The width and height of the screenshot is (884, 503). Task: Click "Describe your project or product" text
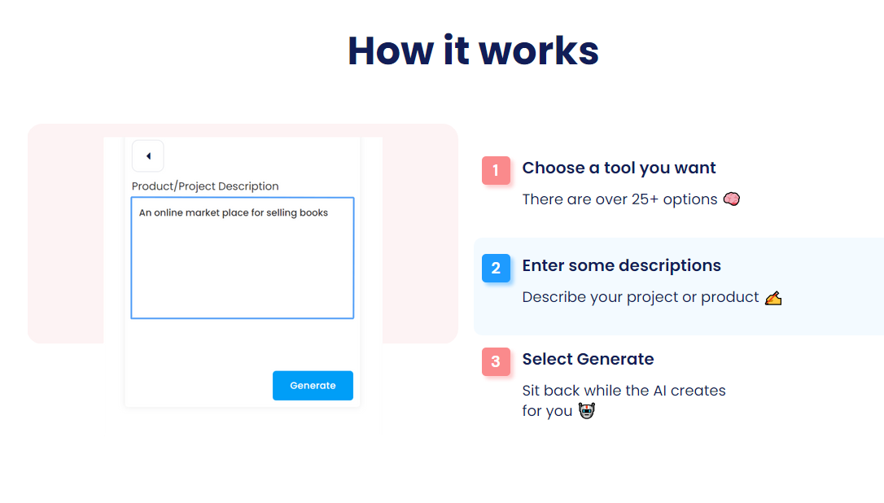(x=640, y=297)
